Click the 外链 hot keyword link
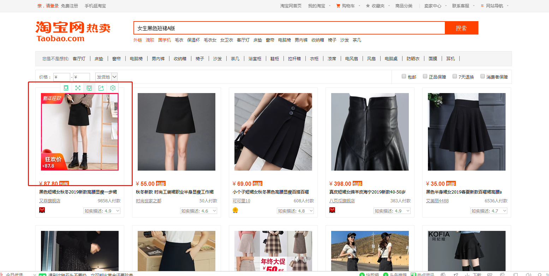Screen dimensions: 549x276 click(x=138, y=40)
